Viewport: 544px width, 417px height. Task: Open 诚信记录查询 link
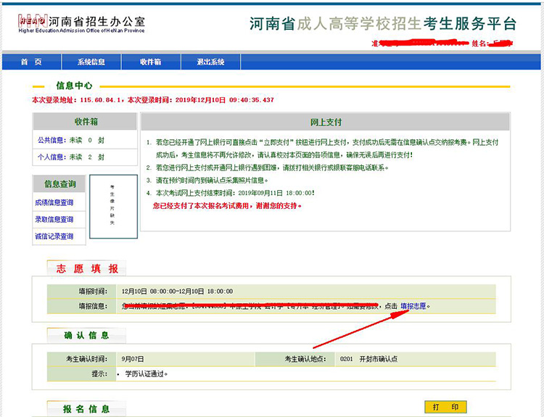(x=54, y=236)
